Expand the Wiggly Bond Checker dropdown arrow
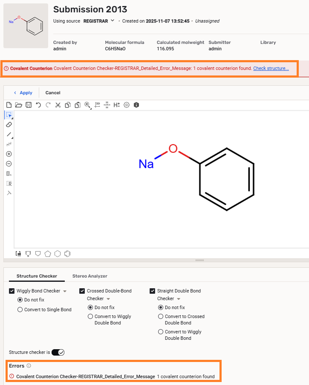The height and width of the screenshot is (385, 309). (x=65, y=291)
